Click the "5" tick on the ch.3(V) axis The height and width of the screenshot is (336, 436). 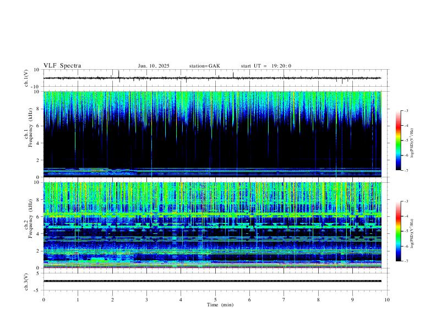click(x=38, y=273)
